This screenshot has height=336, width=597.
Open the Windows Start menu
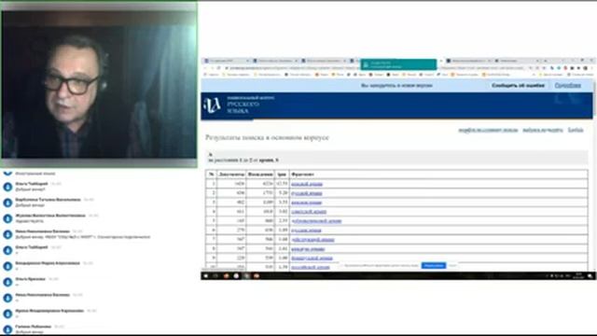click(x=206, y=276)
